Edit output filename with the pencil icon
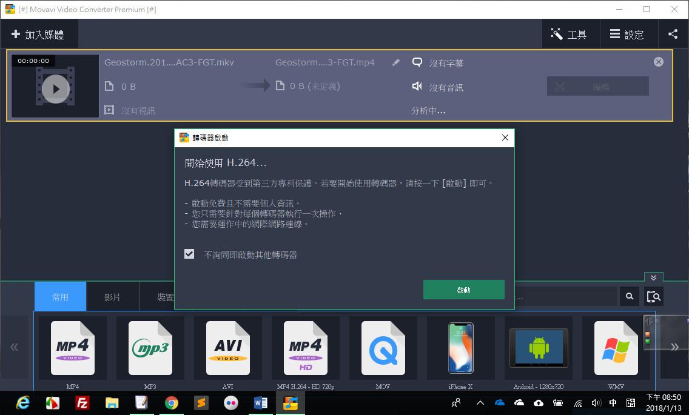The image size is (689, 415). point(396,62)
